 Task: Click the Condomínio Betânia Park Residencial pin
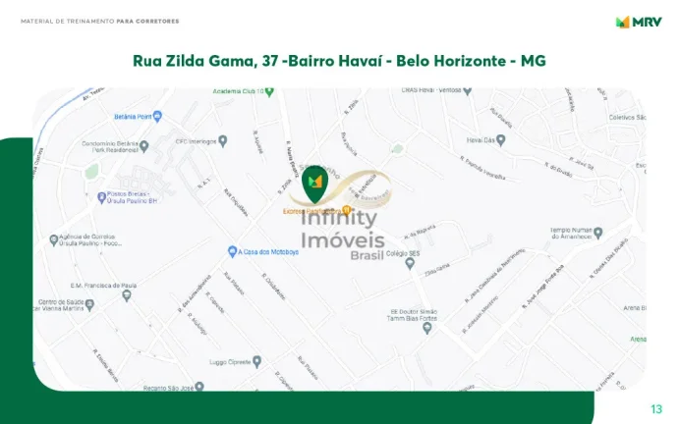144,146
